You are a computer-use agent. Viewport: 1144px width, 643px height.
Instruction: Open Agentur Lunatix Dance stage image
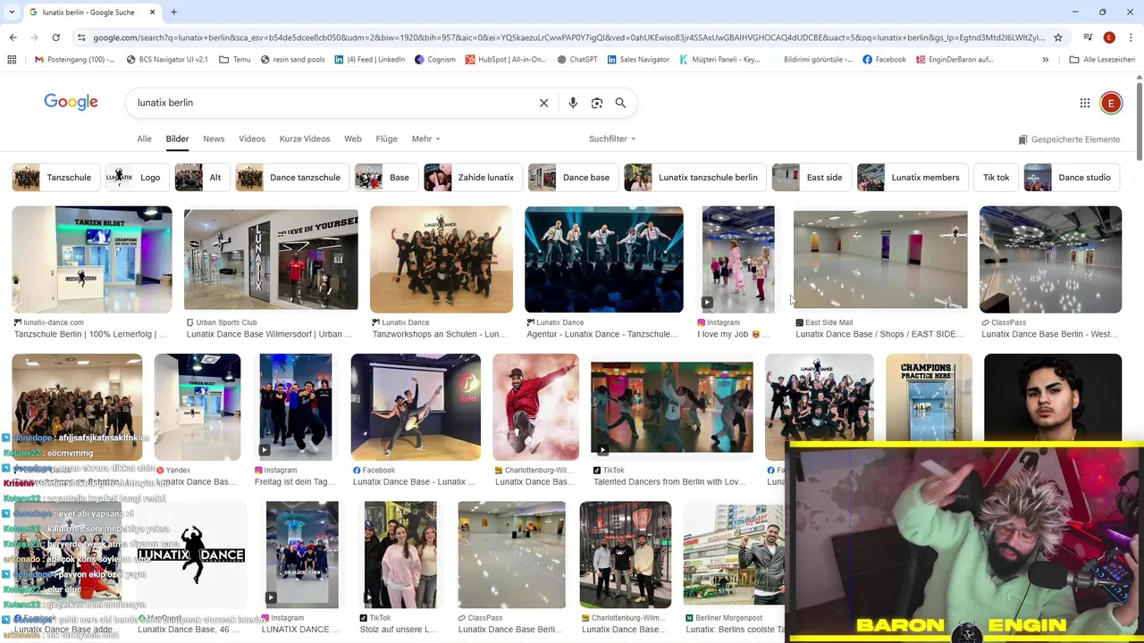[604, 259]
